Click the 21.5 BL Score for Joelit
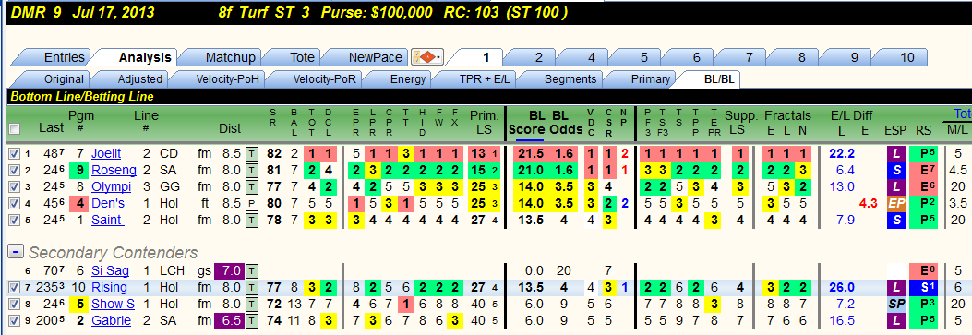This screenshot has width=972, height=335. [x=531, y=153]
